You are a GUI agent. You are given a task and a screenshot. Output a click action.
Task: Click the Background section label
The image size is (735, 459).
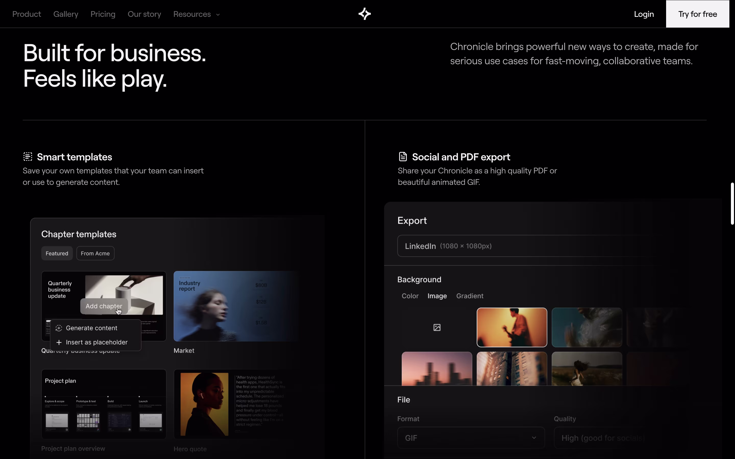coord(419,279)
